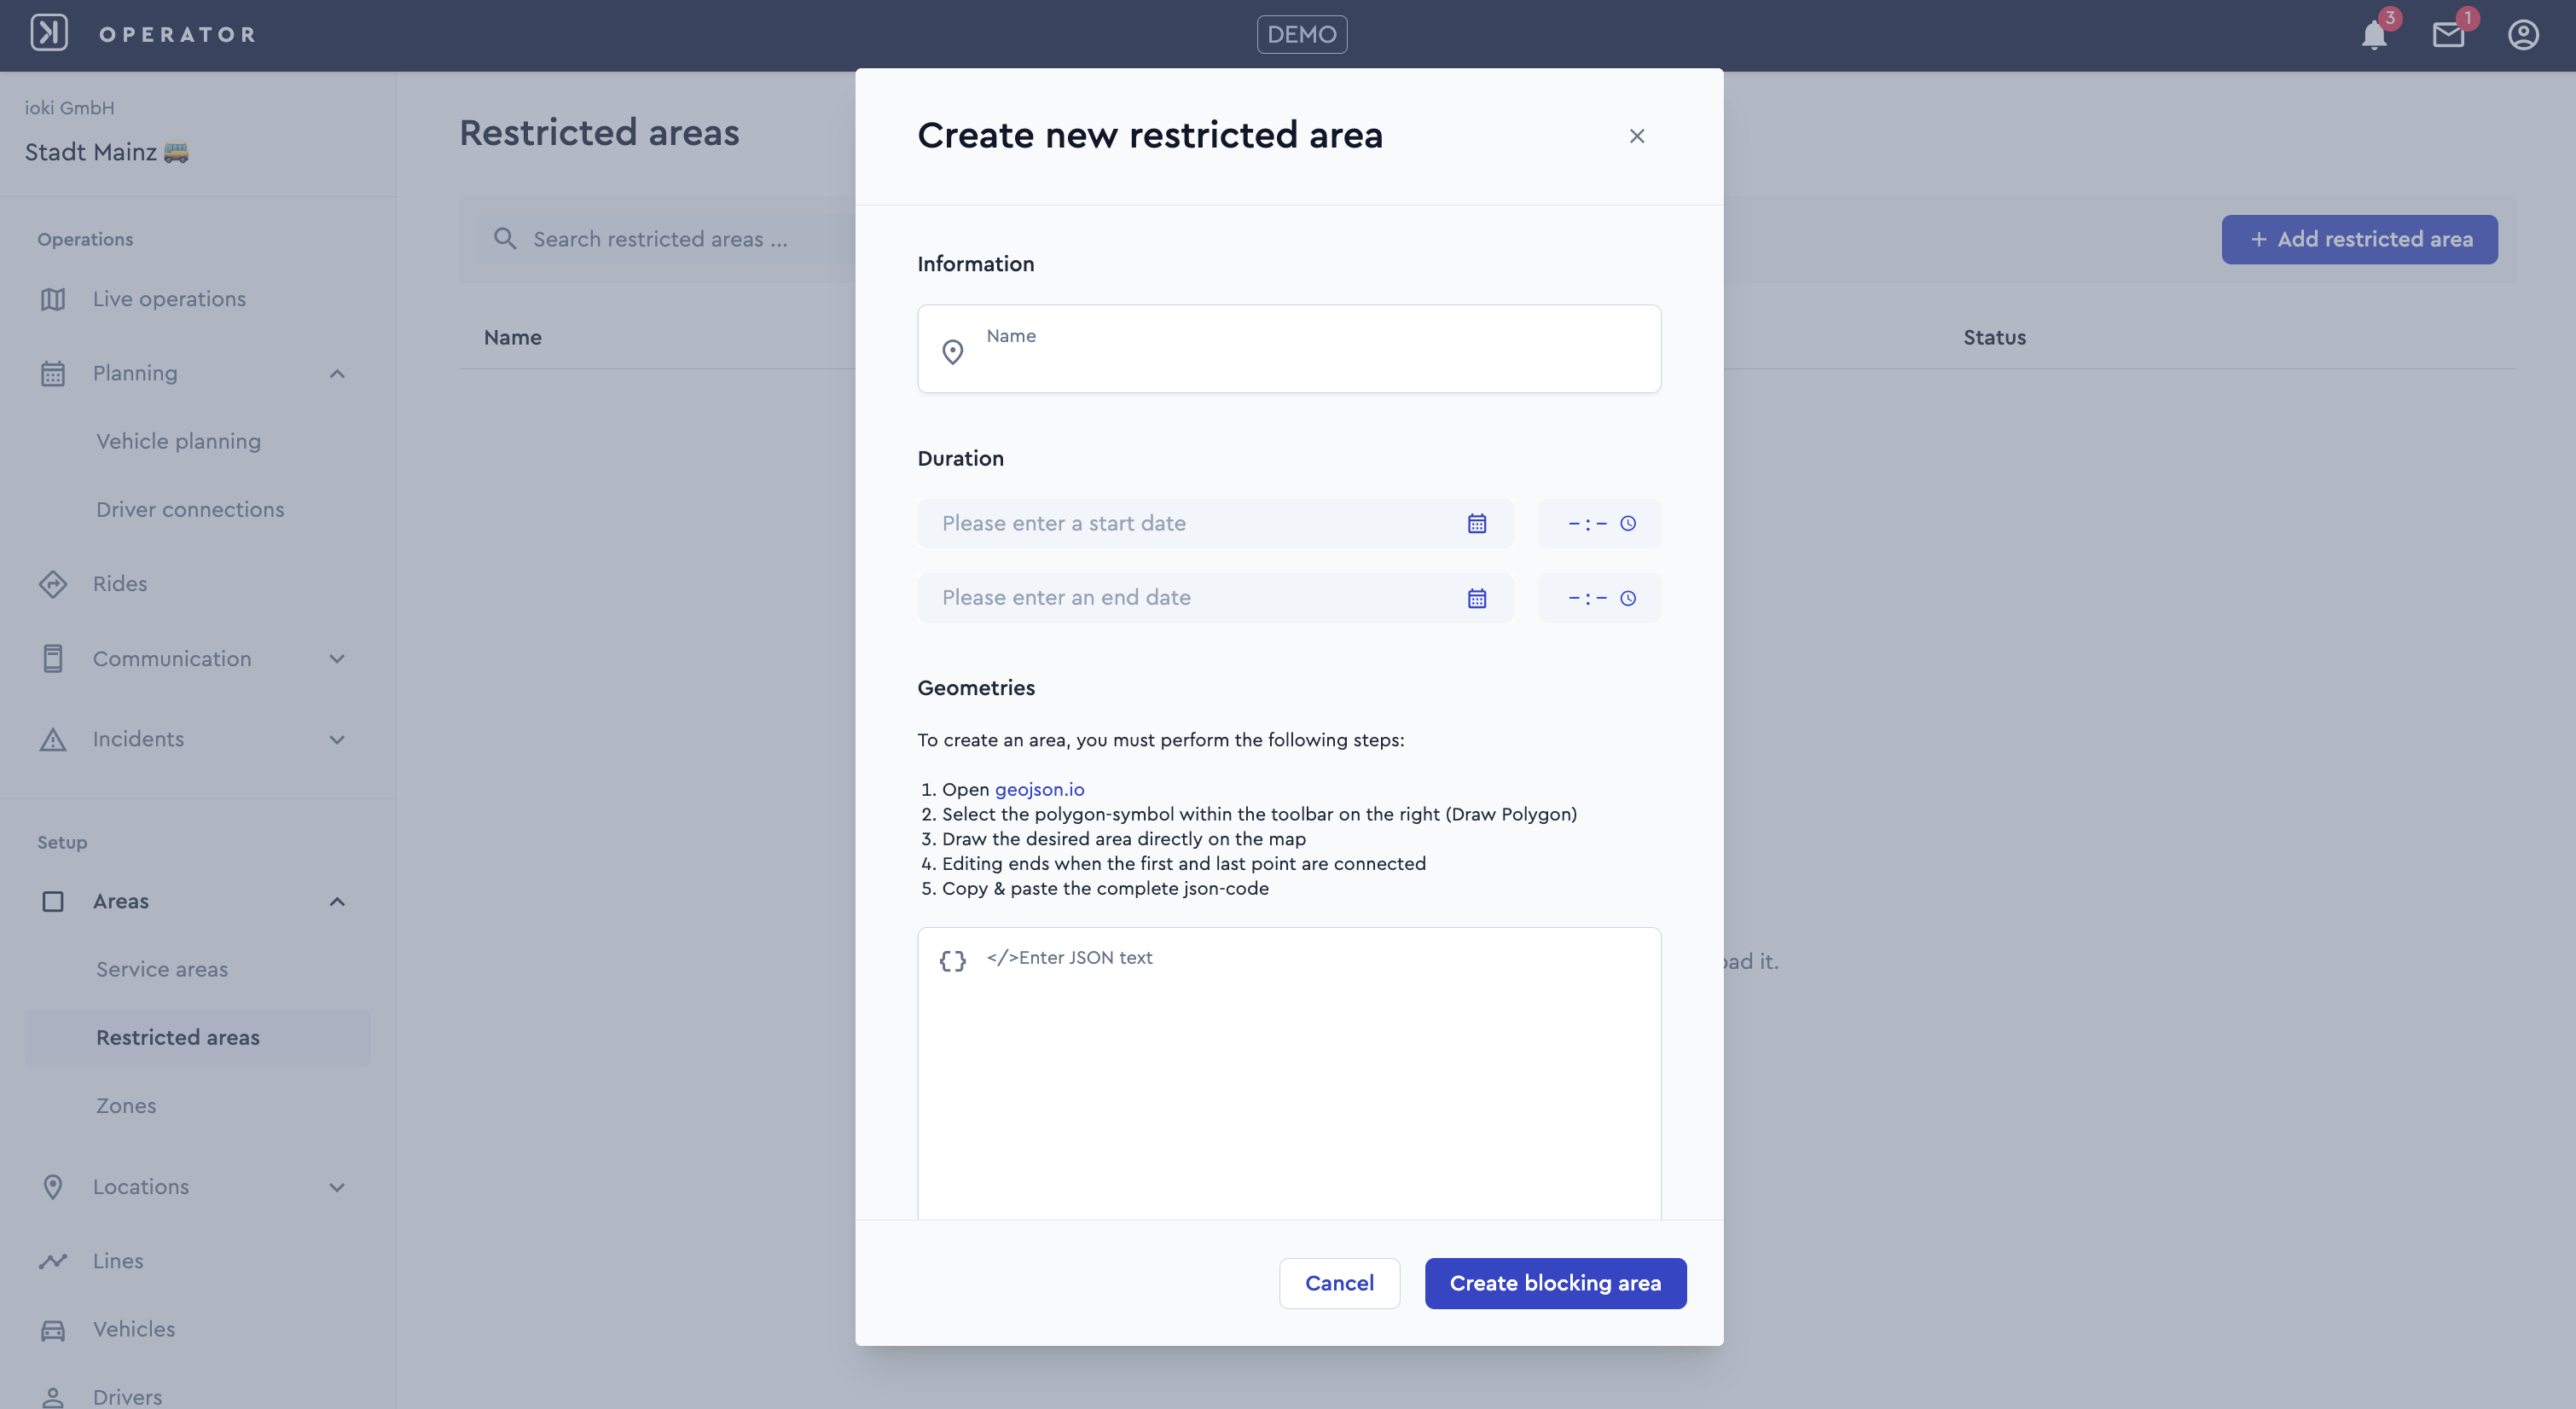The image size is (2576, 1409).
Task: Click the Stadt Mainz title
Action: [107, 152]
